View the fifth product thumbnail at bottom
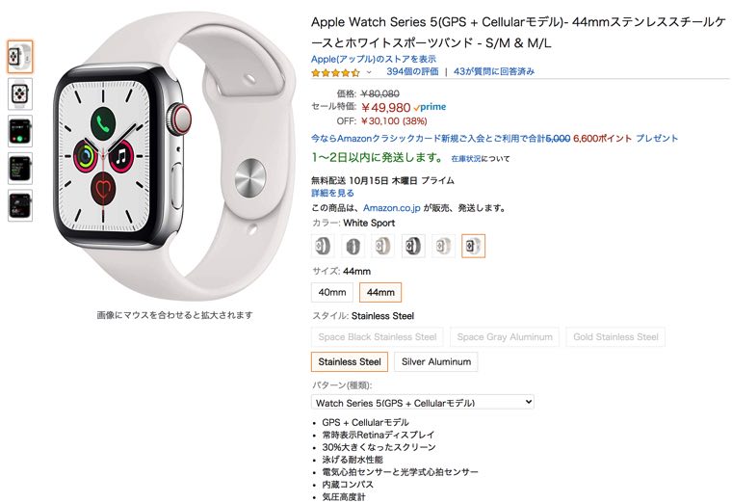 pyautogui.click(x=20, y=205)
